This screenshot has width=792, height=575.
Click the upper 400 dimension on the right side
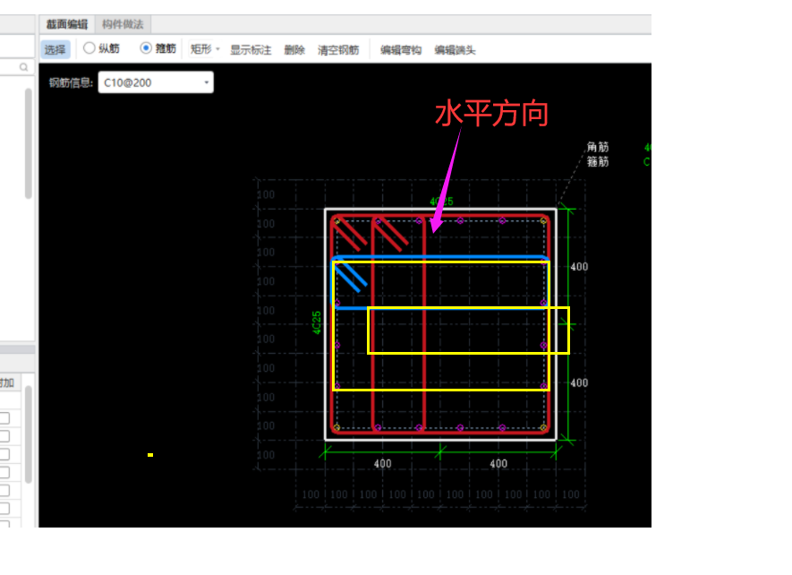pos(579,267)
